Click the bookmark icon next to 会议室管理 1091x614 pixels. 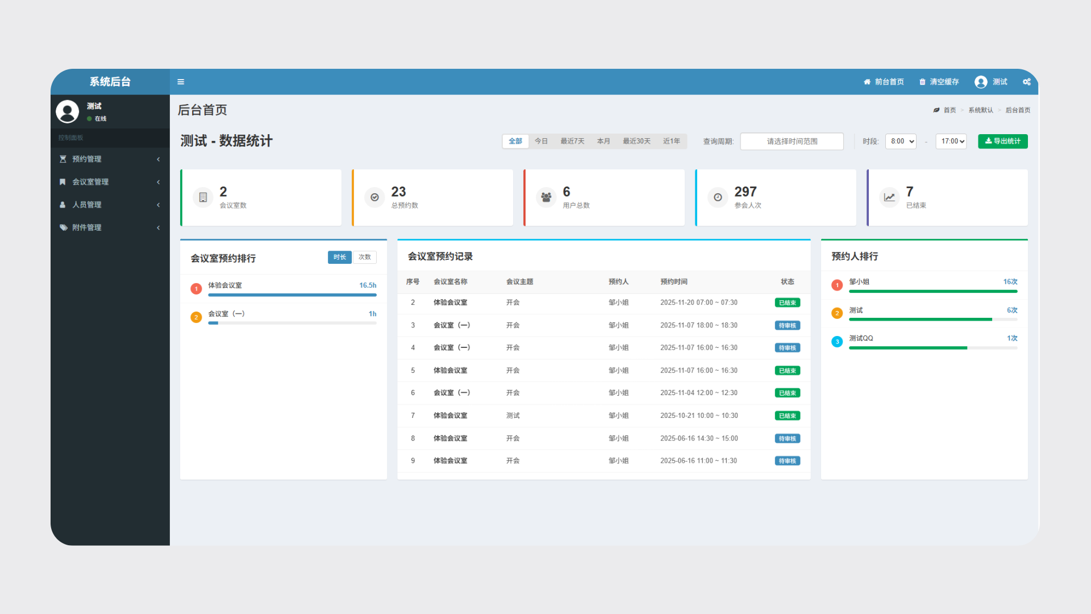pos(63,182)
